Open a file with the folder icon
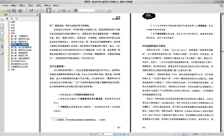Image resolution: width=224 pixels, height=136 pixels. pyautogui.click(x=4, y=10)
